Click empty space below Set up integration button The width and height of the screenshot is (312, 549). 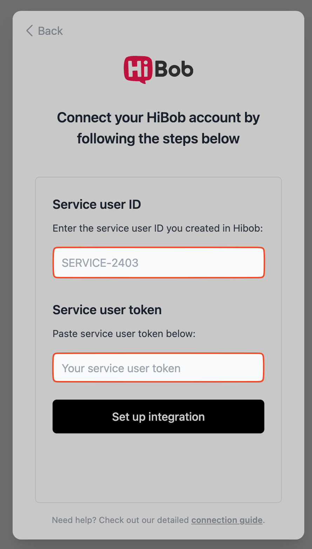tap(158, 467)
